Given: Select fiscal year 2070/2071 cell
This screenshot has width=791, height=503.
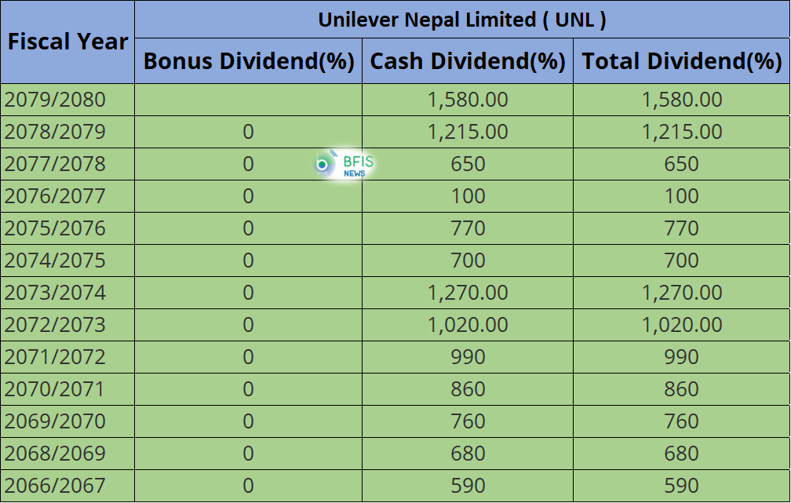Looking at the screenshot, I should (67, 389).
